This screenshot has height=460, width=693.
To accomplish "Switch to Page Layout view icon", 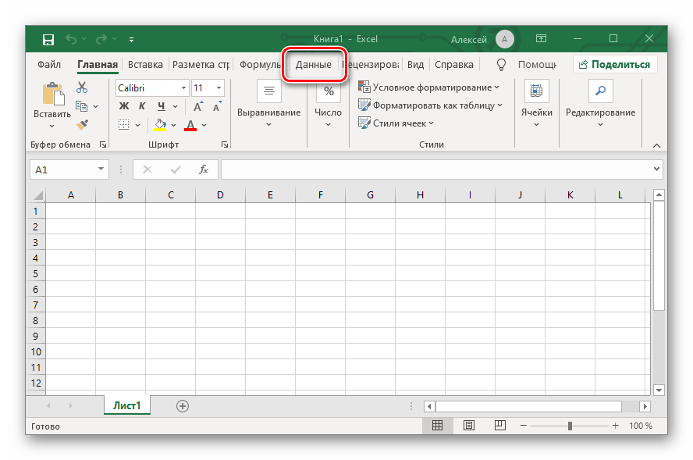I will click(x=468, y=426).
